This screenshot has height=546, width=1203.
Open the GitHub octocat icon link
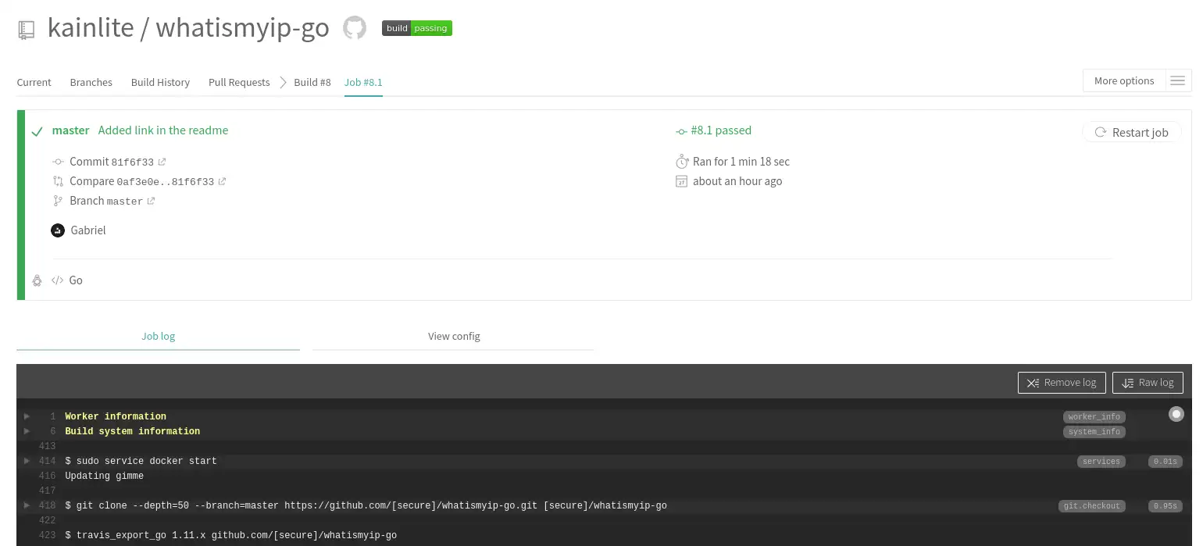(355, 28)
